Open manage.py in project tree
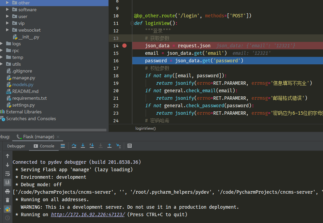 coord(24,78)
